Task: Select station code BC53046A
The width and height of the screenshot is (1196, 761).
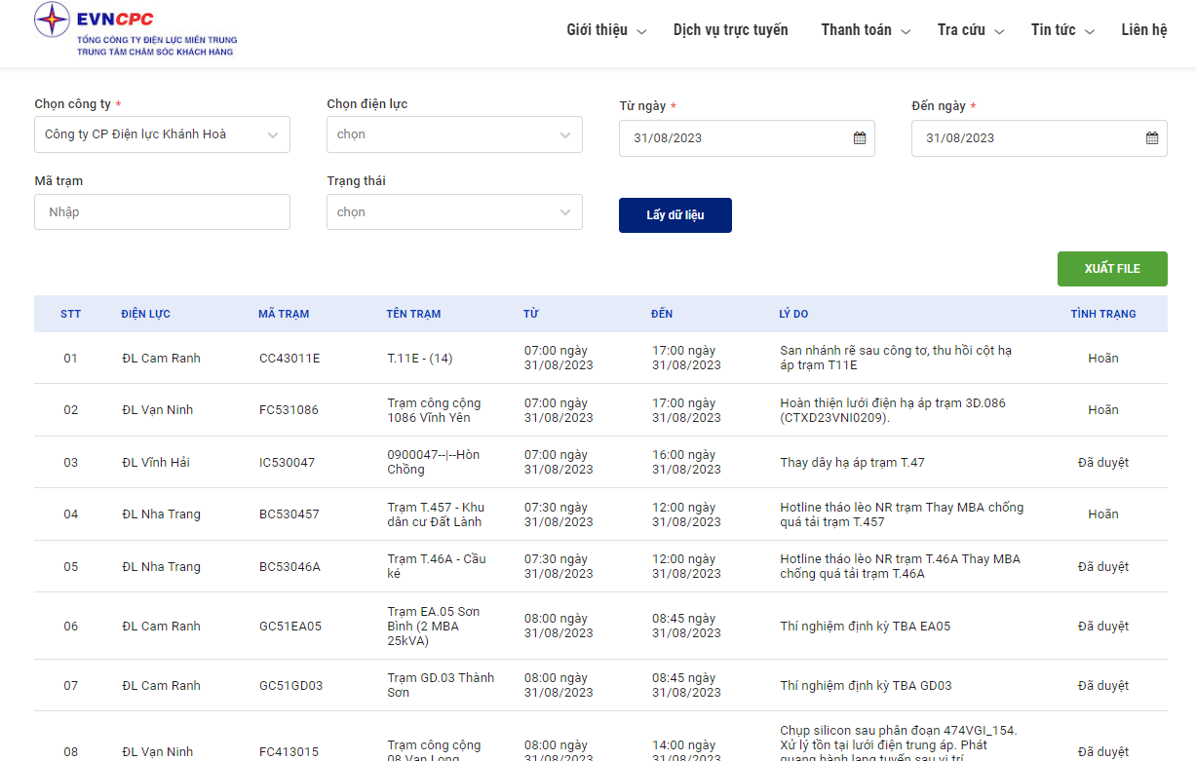Action: (x=289, y=567)
